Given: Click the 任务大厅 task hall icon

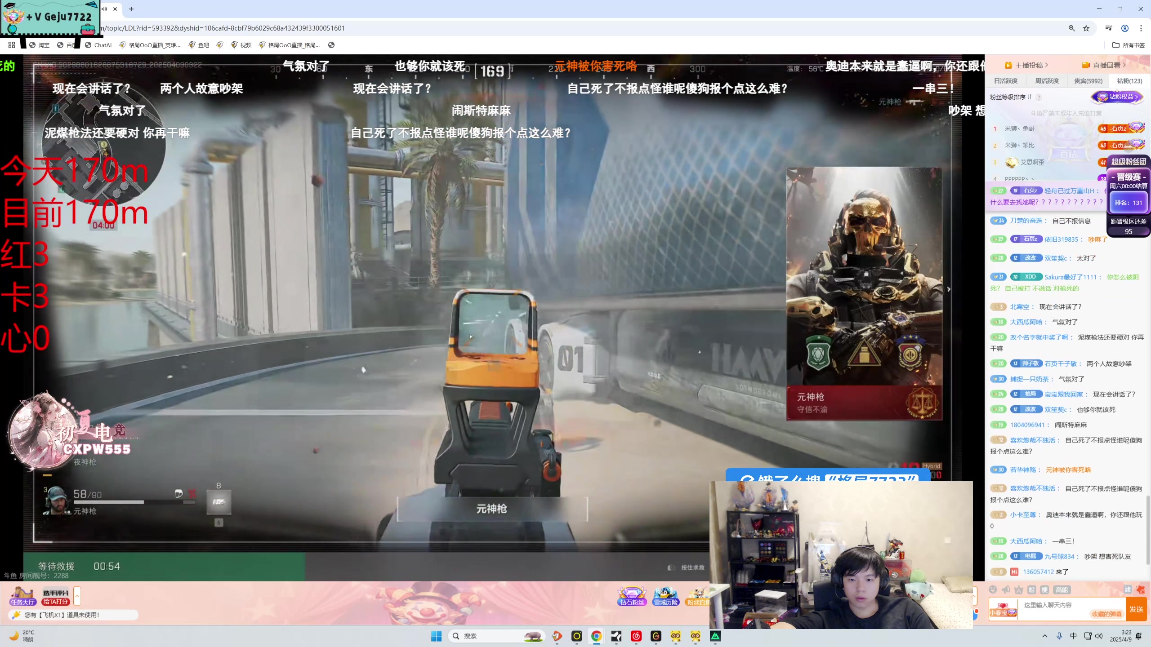Looking at the screenshot, I should (x=22, y=596).
